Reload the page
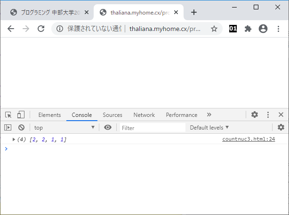This screenshot has width=289, height=215. coord(41,29)
